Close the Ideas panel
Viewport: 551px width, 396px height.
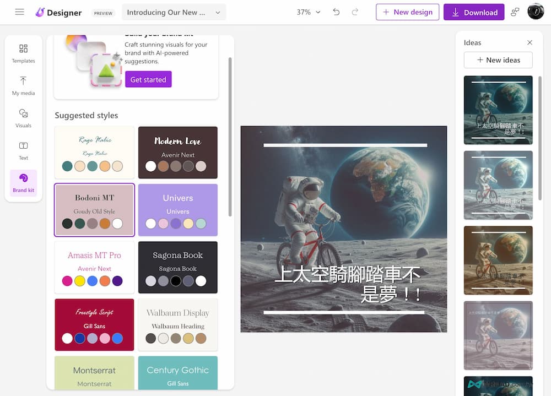(530, 42)
